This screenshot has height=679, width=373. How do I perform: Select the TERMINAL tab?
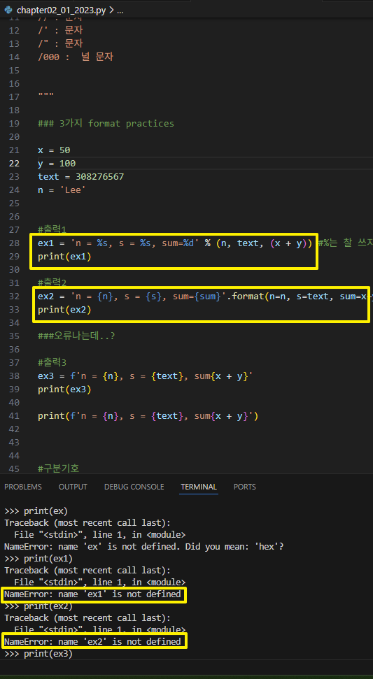[199, 487]
